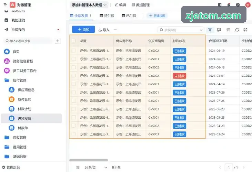Viewport: 252px width, 172px height.
Task: Click 新建视图 button
Action: pyautogui.click(x=157, y=16)
